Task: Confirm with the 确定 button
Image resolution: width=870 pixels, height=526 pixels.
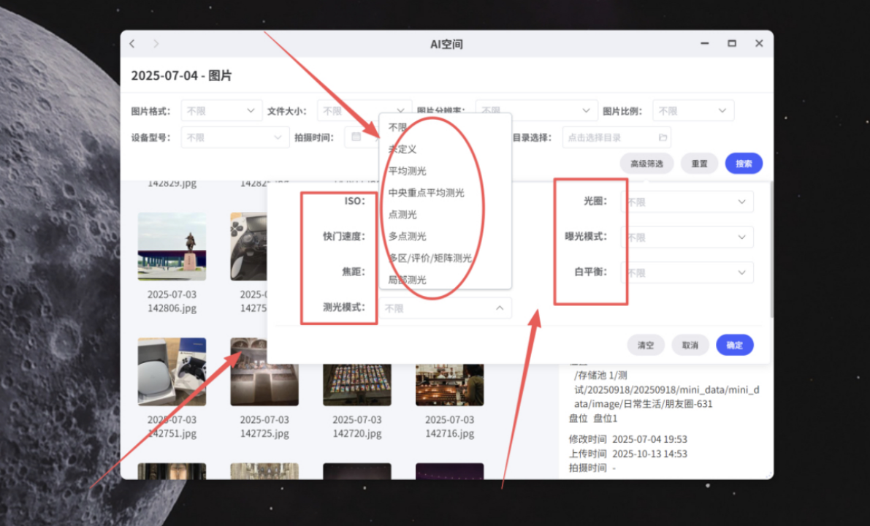Action: (x=734, y=344)
